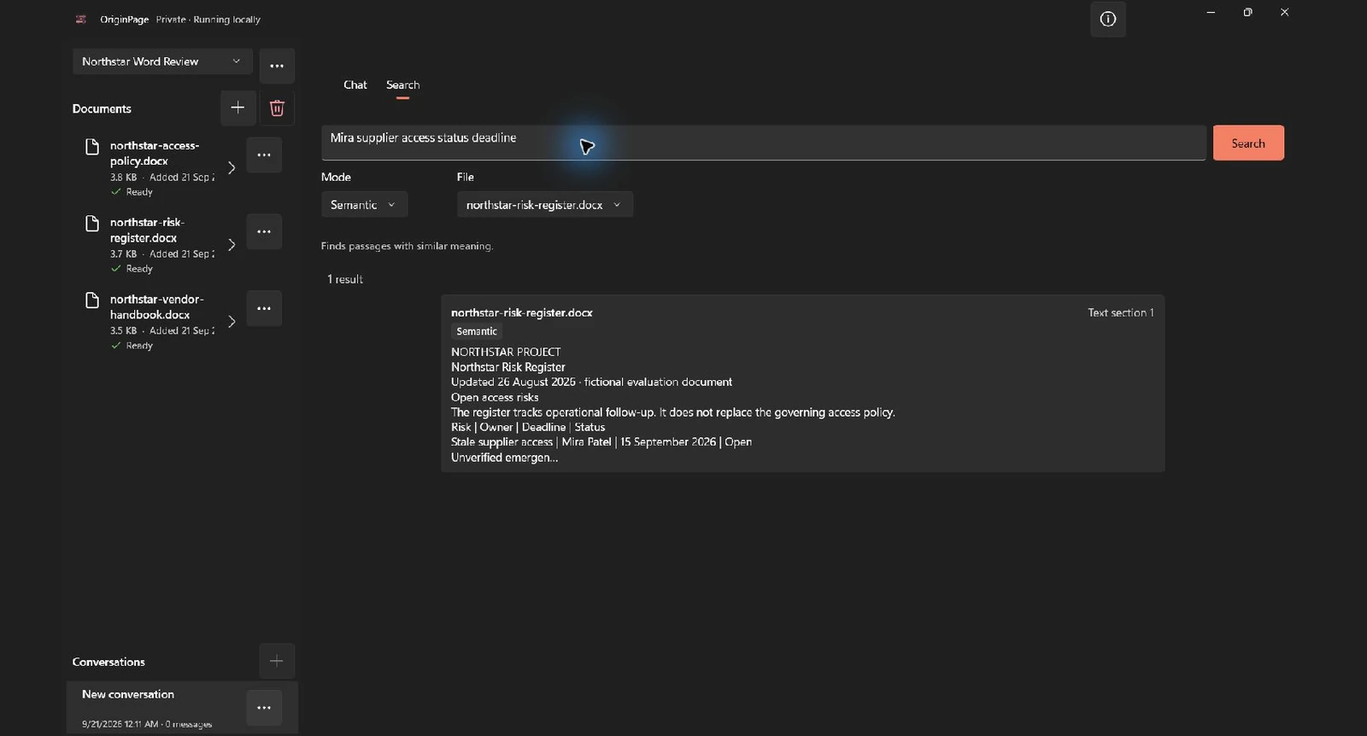
Task: Click file icon of northstar-risk-register.docx
Action: 92,224
